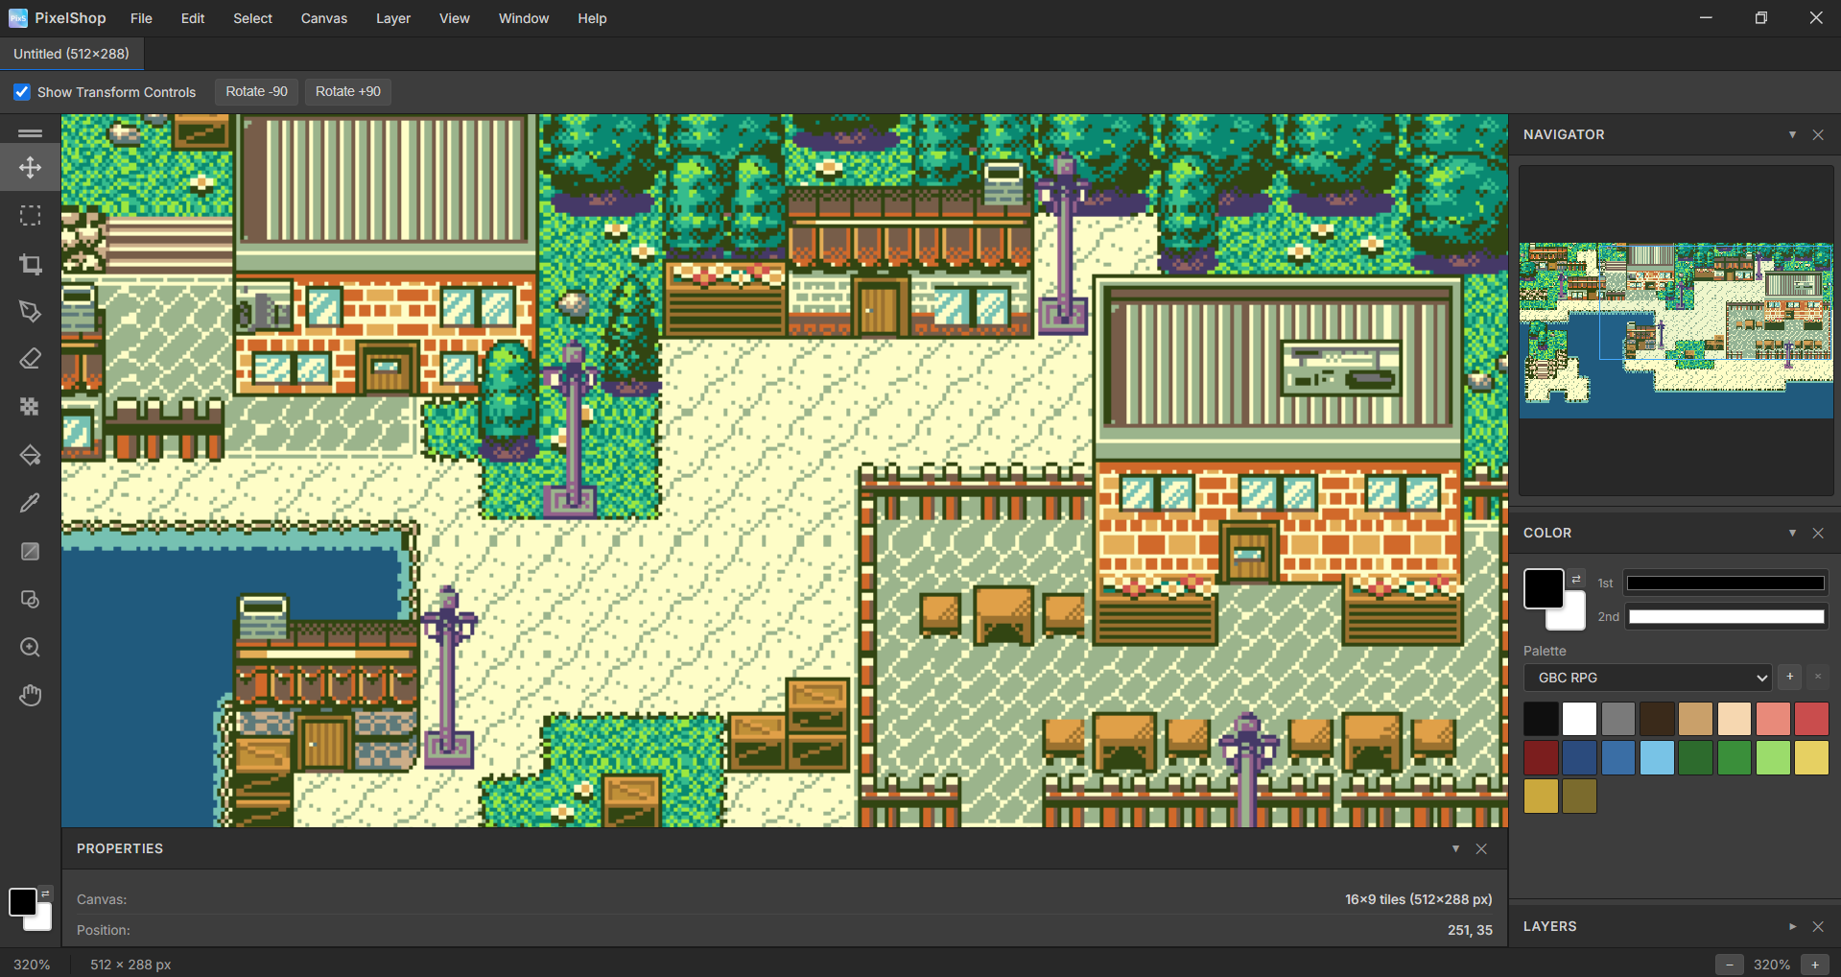Swap foreground and background in toolbar

(x=45, y=894)
